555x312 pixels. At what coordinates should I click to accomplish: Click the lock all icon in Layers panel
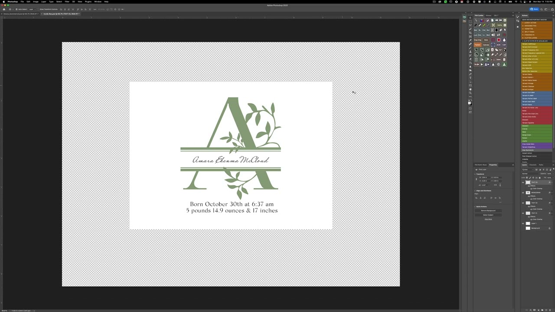coord(540,178)
